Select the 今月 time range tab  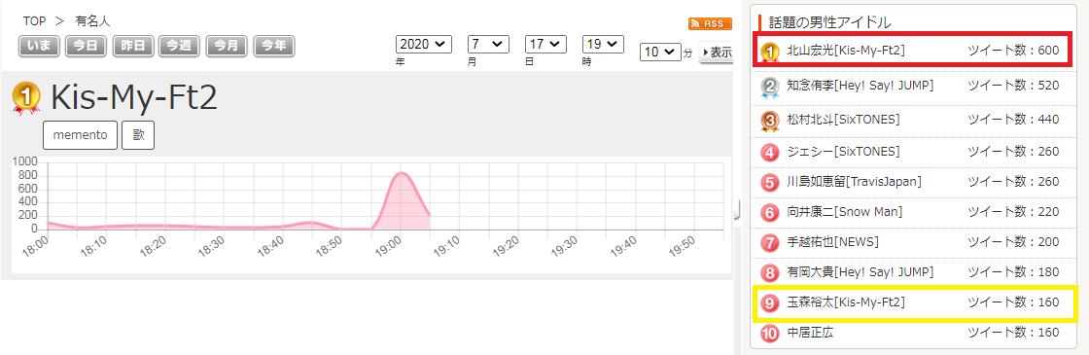[228, 46]
